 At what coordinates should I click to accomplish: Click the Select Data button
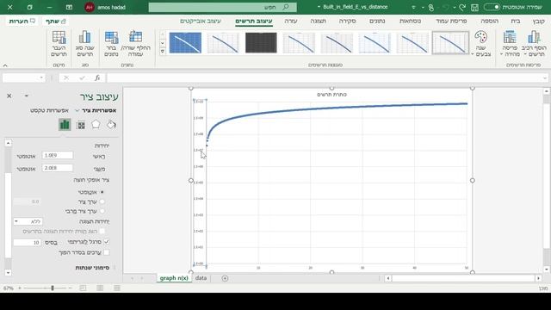click(111, 44)
